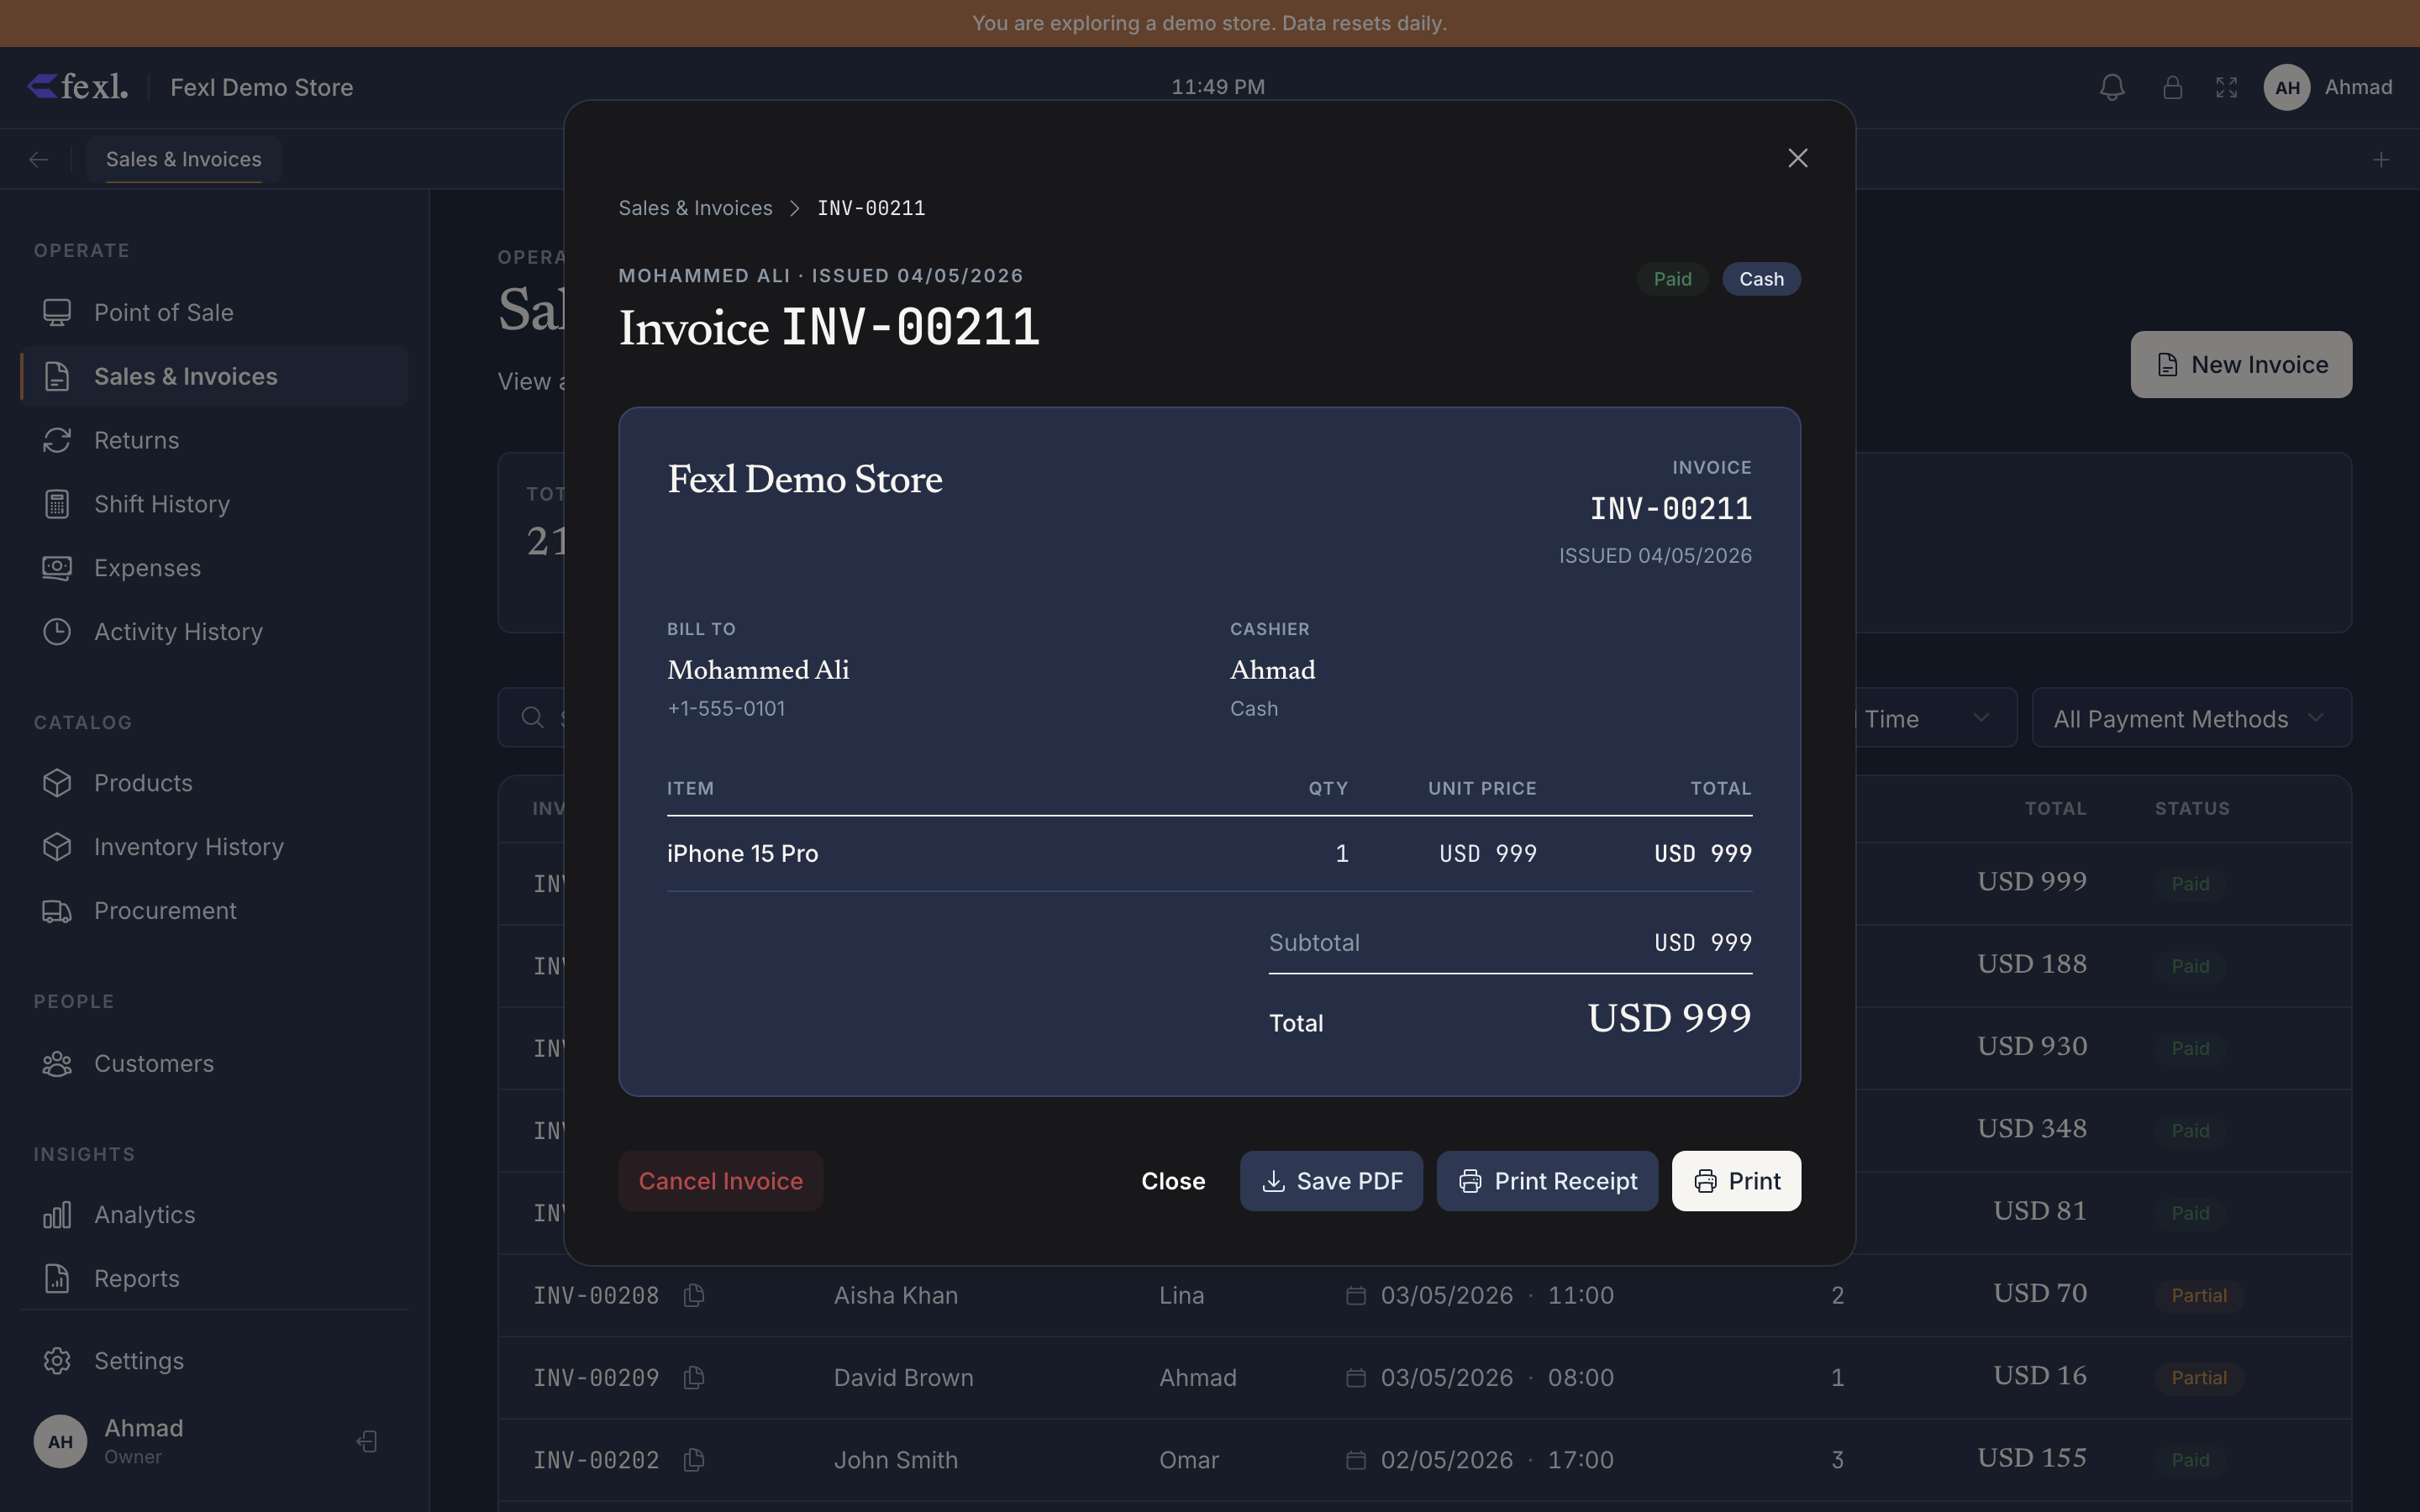Screen dimensions: 2420x1512
Task: Open Reports in the sidebar
Action: 213,1279
